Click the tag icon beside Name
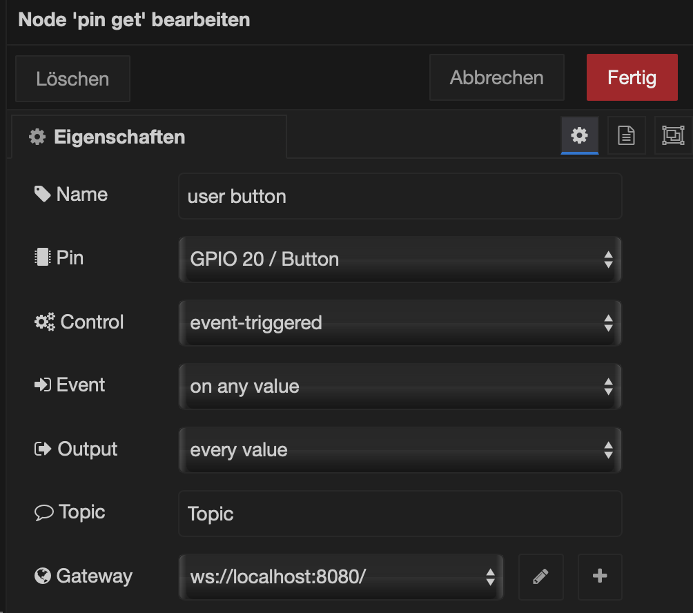 point(43,195)
